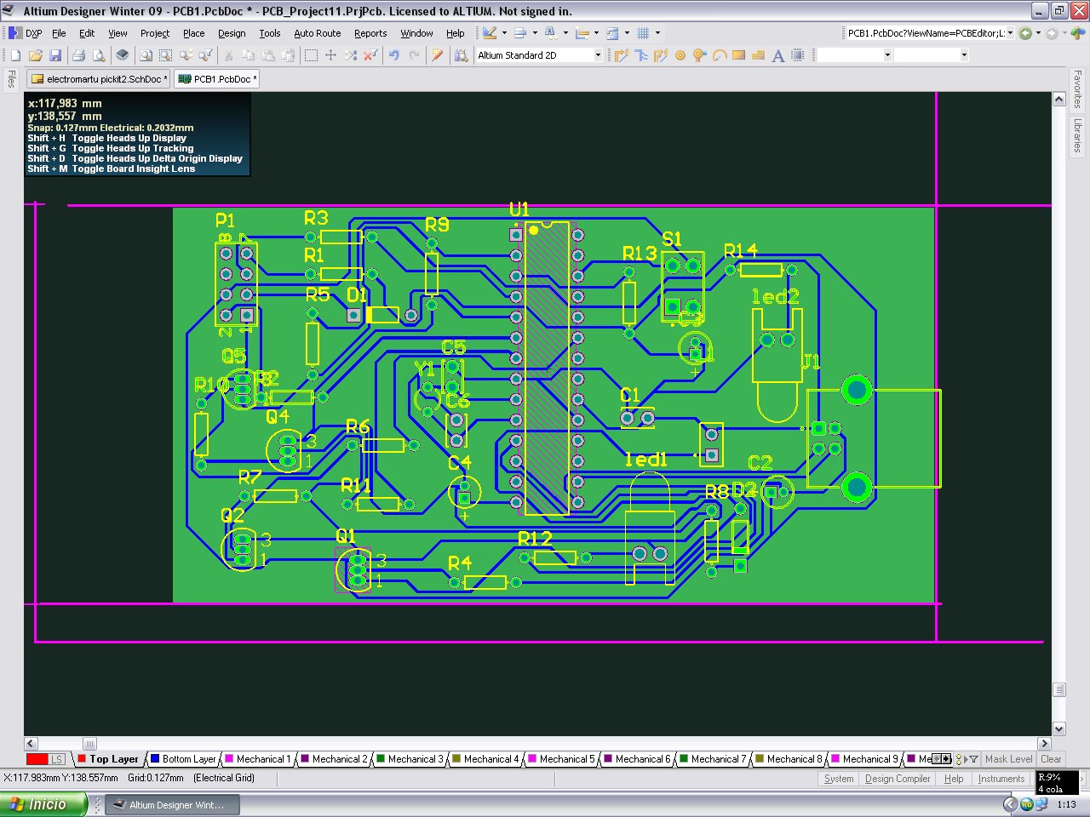Open a document using the folder icon

pyautogui.click(x=35, y=55)
